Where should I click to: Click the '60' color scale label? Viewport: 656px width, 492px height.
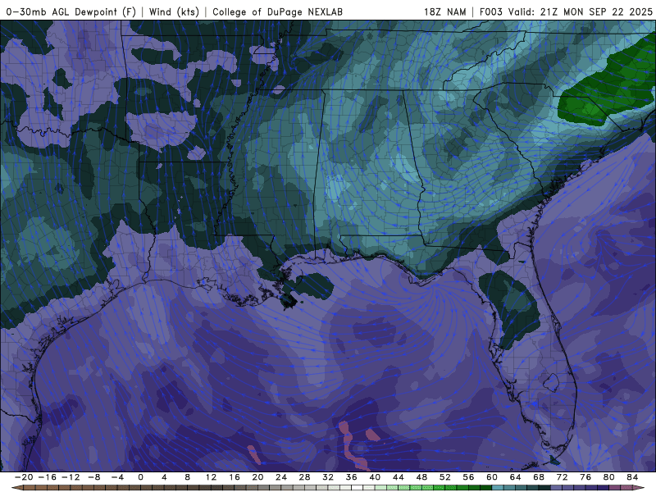click(492, 477)
